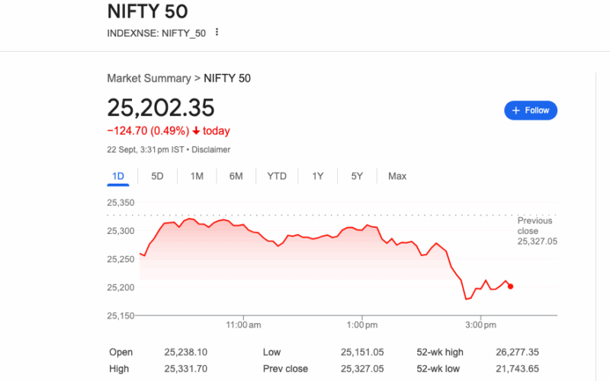Show the Max chart range
The height and width of the screenshot is (381, 610).
pos(397,176)
